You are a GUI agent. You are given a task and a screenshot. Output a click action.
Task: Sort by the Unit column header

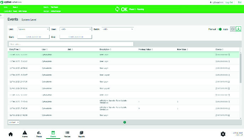tap(70, 49)
